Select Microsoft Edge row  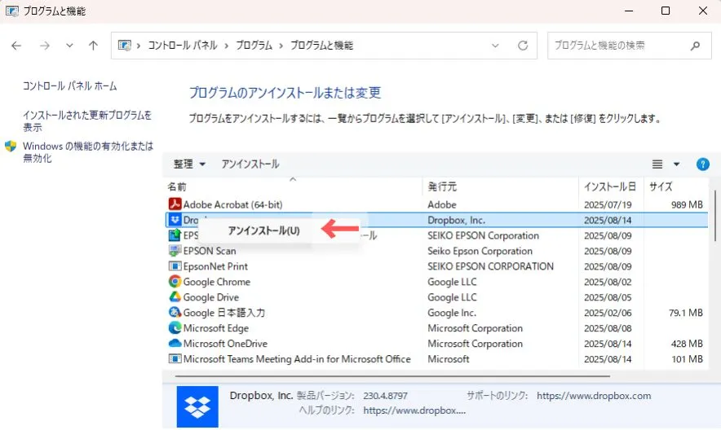point(436,327)
